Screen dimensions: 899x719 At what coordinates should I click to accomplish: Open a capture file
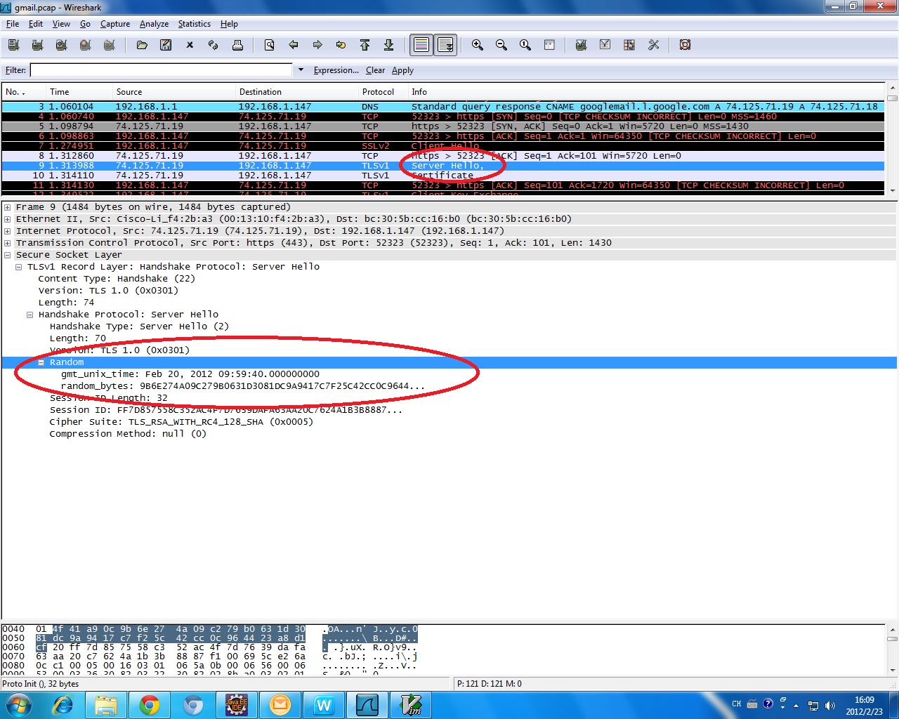coord(142,45)
